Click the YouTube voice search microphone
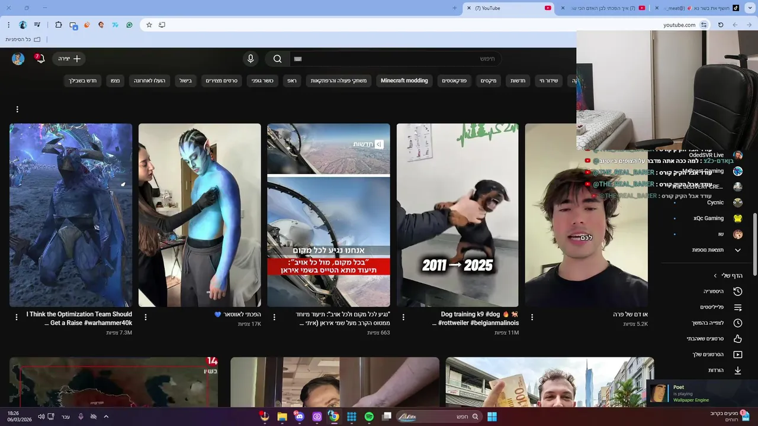This screenshot has height=426, width=758. pyautogui.click(x=250, y=59)
